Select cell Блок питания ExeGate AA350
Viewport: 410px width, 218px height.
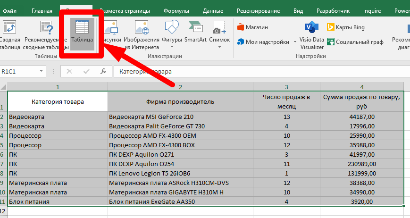[180, 201]
